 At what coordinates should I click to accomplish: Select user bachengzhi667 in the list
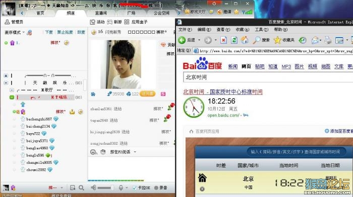pos(39,119)
